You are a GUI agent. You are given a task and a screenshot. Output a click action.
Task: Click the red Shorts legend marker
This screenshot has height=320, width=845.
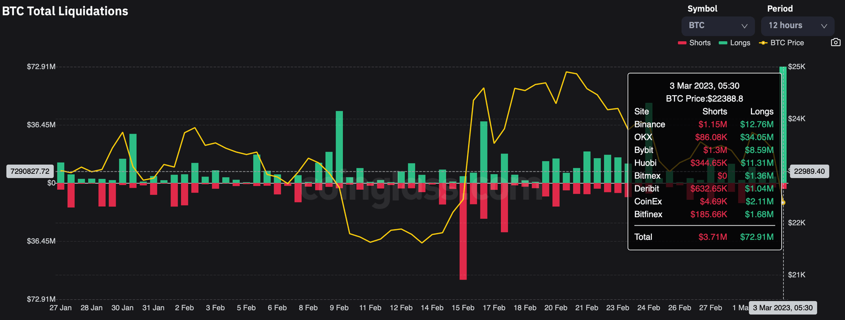(x=681, y=42)
